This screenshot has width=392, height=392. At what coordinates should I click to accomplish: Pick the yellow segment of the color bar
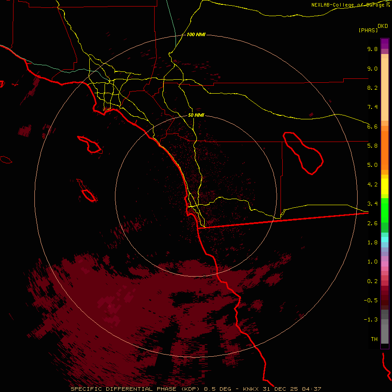tap(385, 186)
